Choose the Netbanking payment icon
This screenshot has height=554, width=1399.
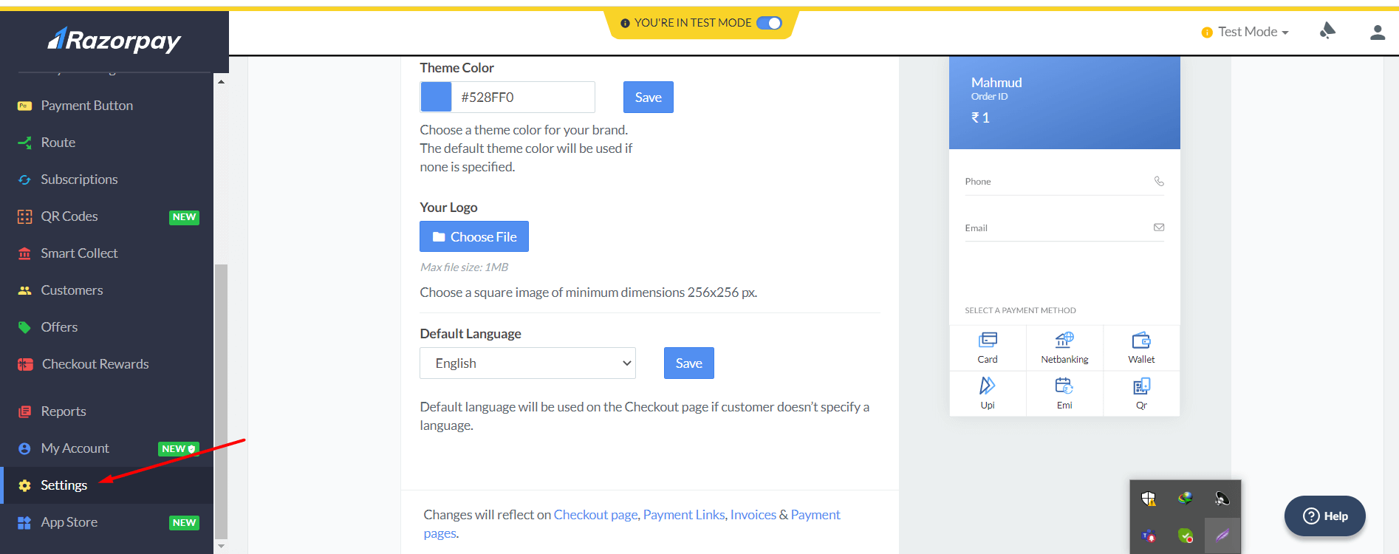pyautogui.click(x=1064, y=341)
